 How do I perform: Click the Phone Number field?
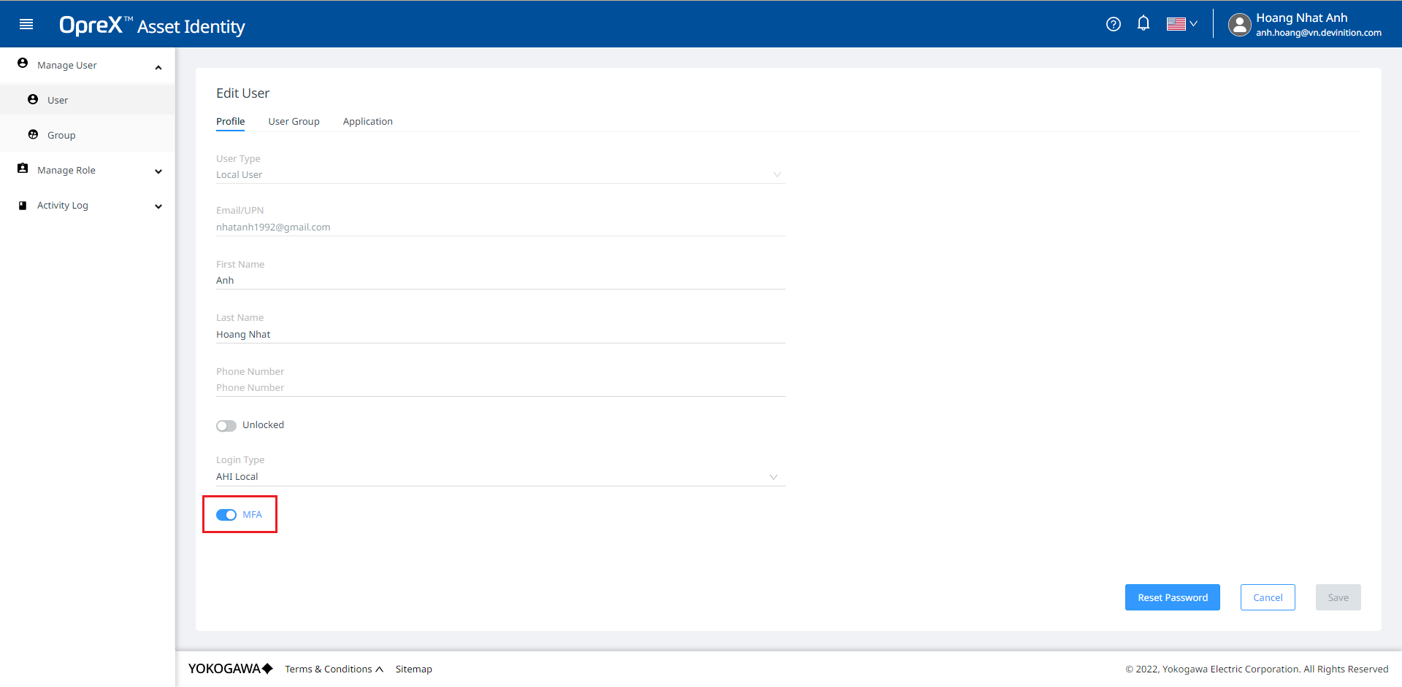[x=500, y=388]
